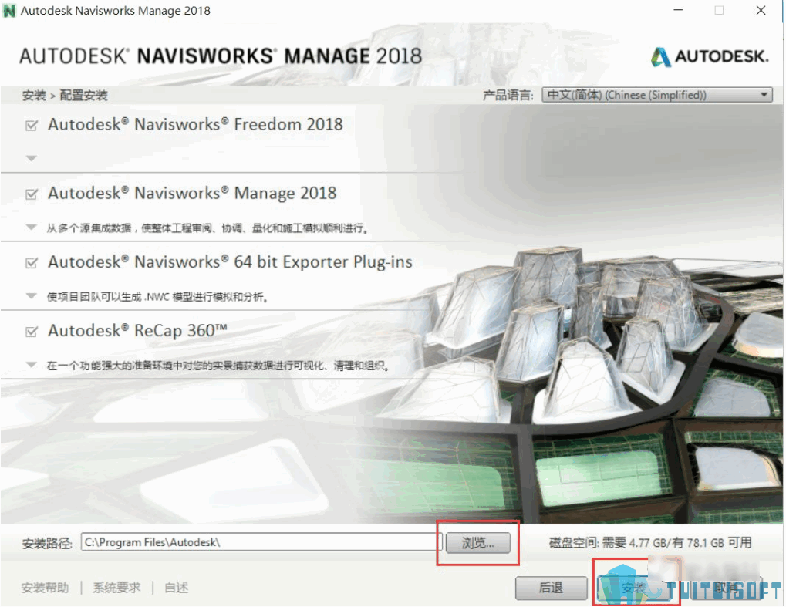Image resolution: width=786 pixels, height=607 pixels.
Task: Minimize the installer window
Action: click(x=678, y=10)
